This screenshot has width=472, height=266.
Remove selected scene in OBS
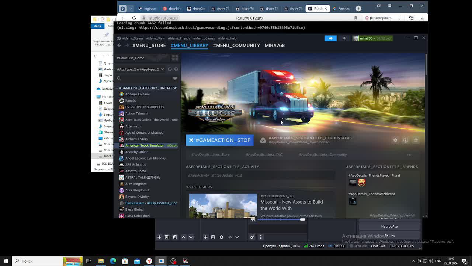(167, 237)
